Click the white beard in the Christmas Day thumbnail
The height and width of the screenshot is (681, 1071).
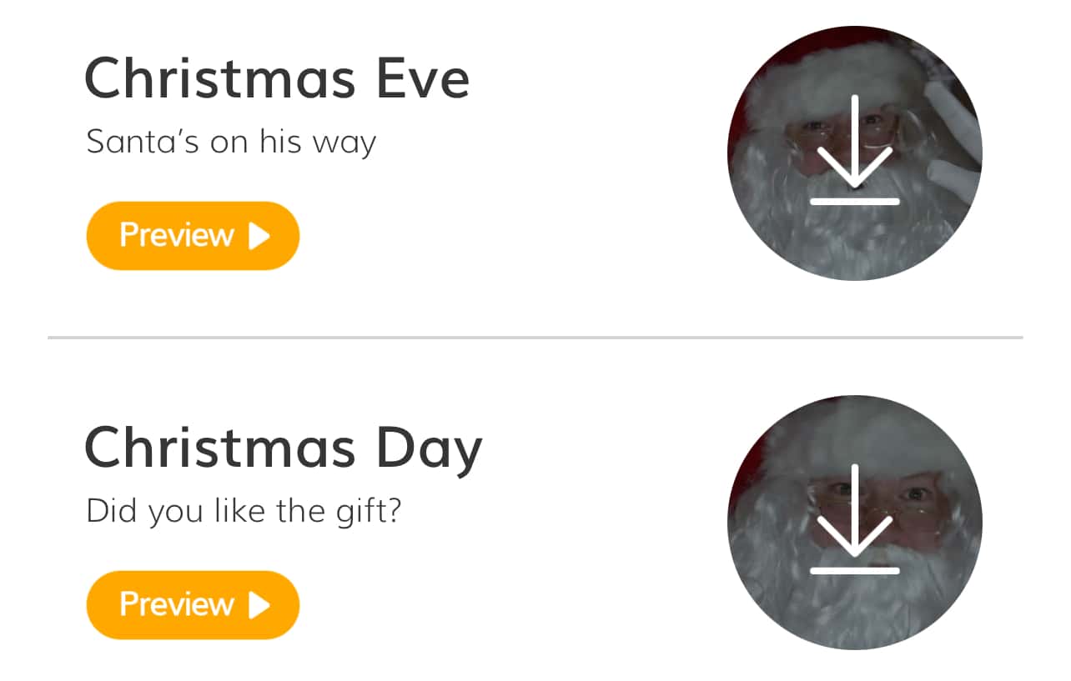click(x=851, y=608)
